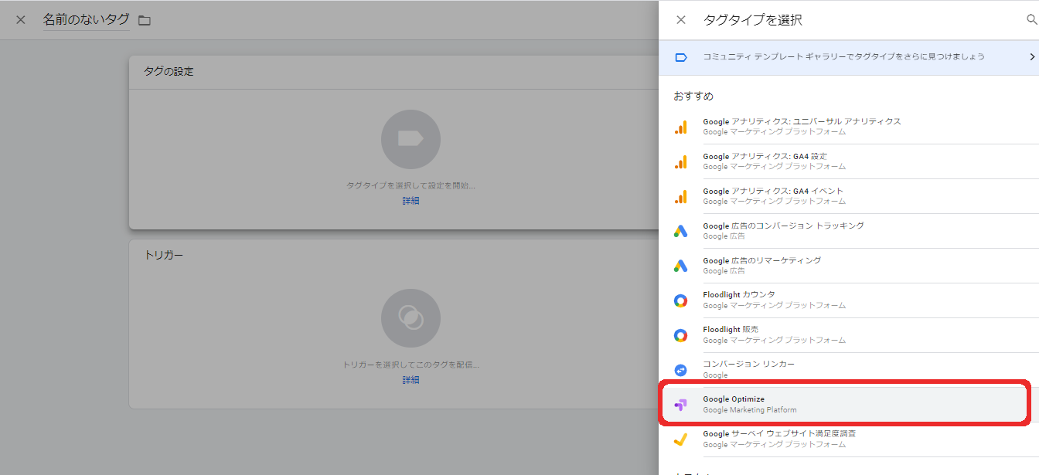This screenshot has width=1039, height=475.
Task: Select Google Ads remarketing tag
Action: [x=849, y=266]
